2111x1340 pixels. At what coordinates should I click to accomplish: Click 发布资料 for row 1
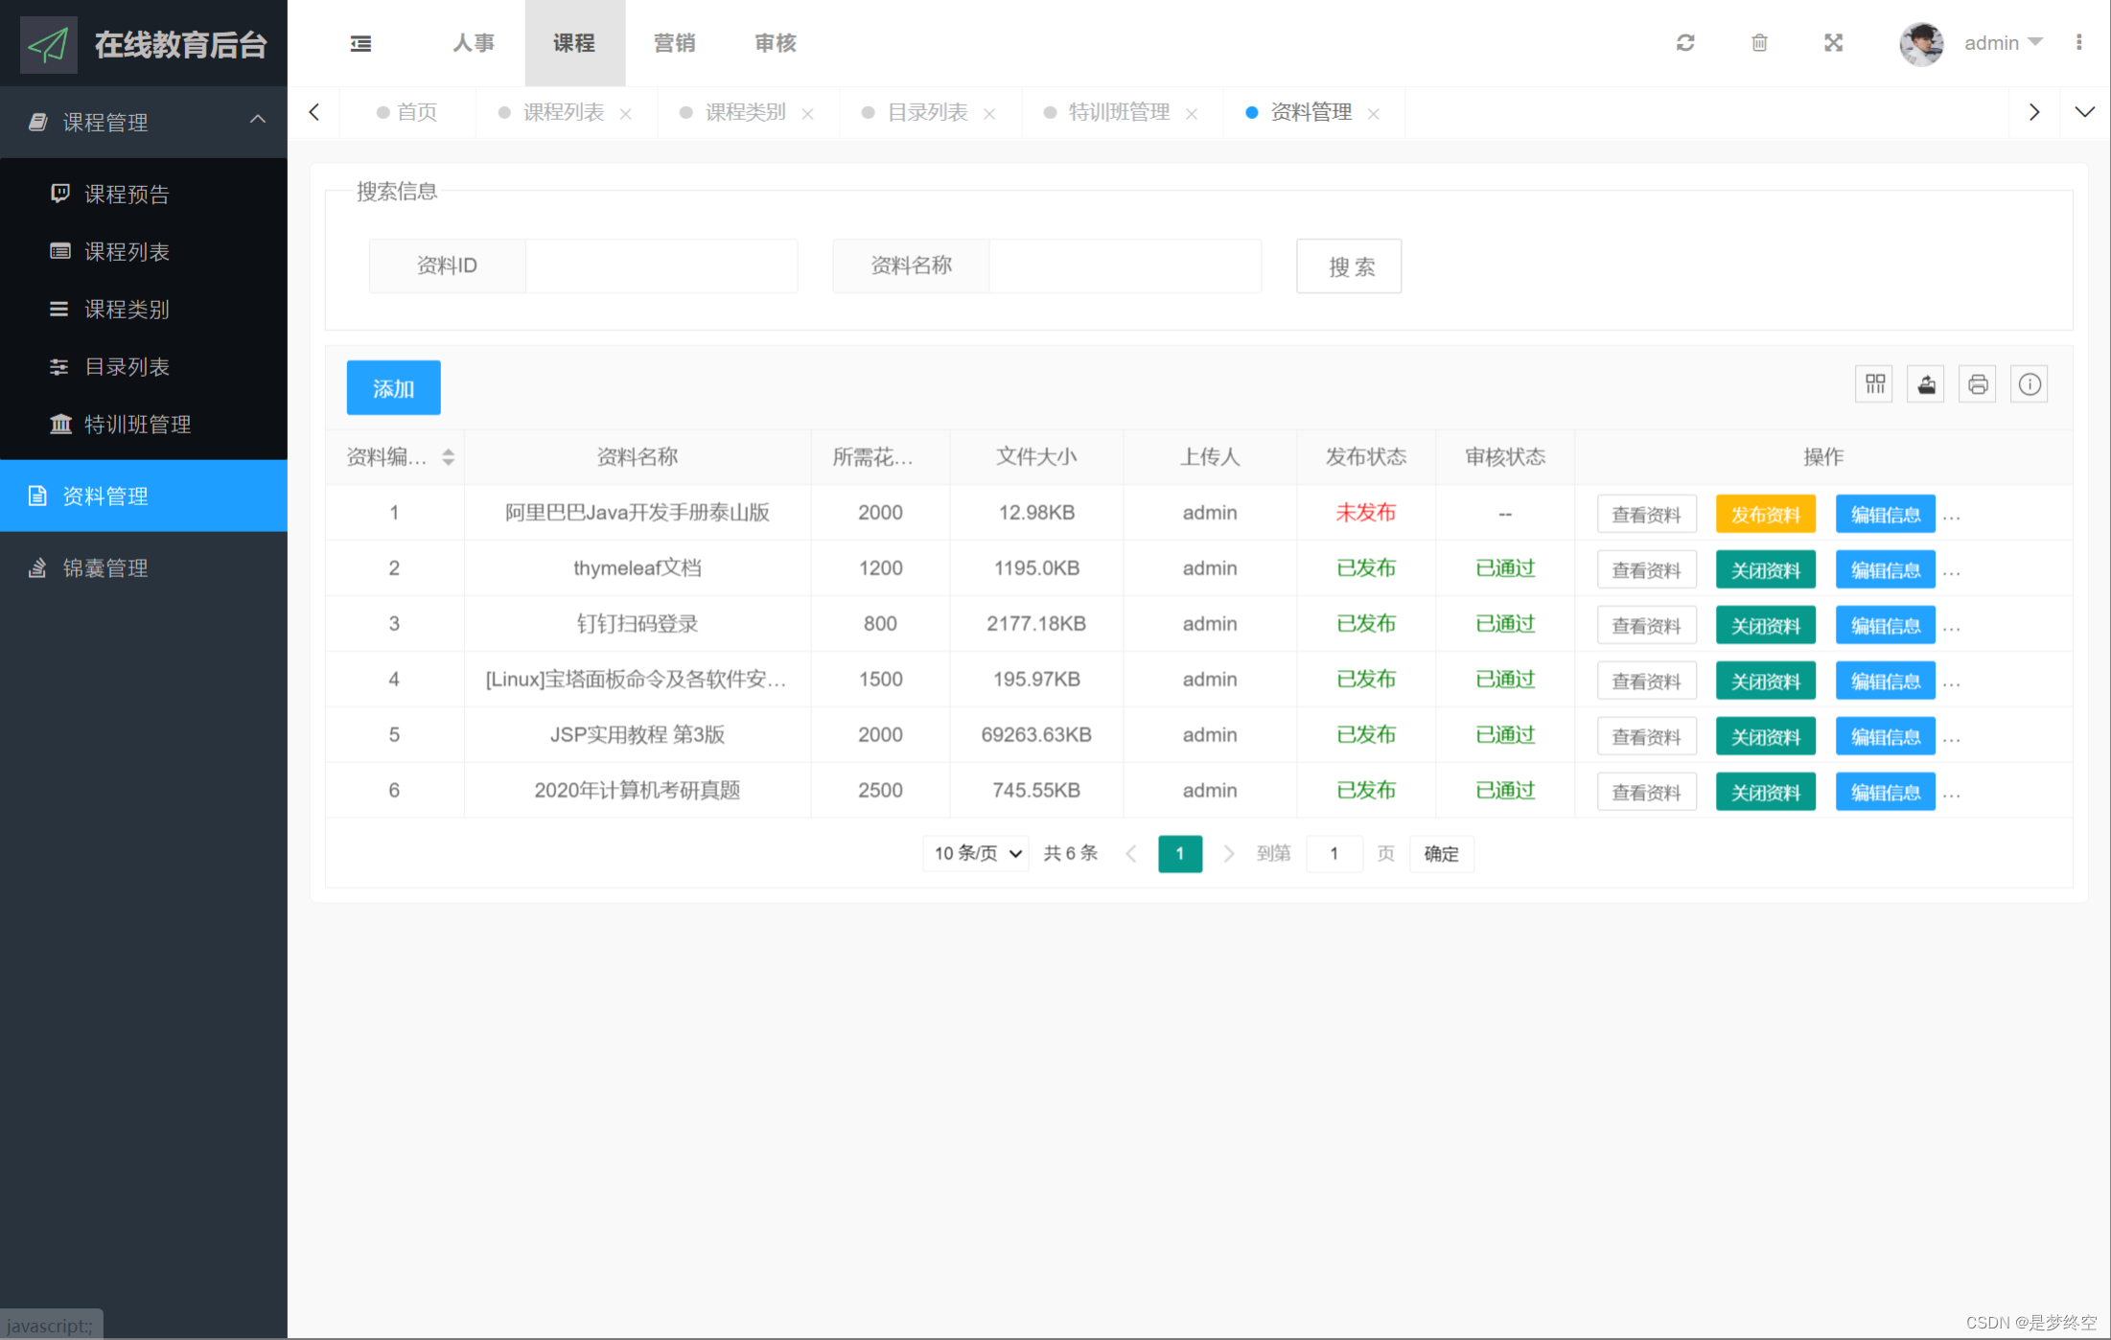(1766, 514)
